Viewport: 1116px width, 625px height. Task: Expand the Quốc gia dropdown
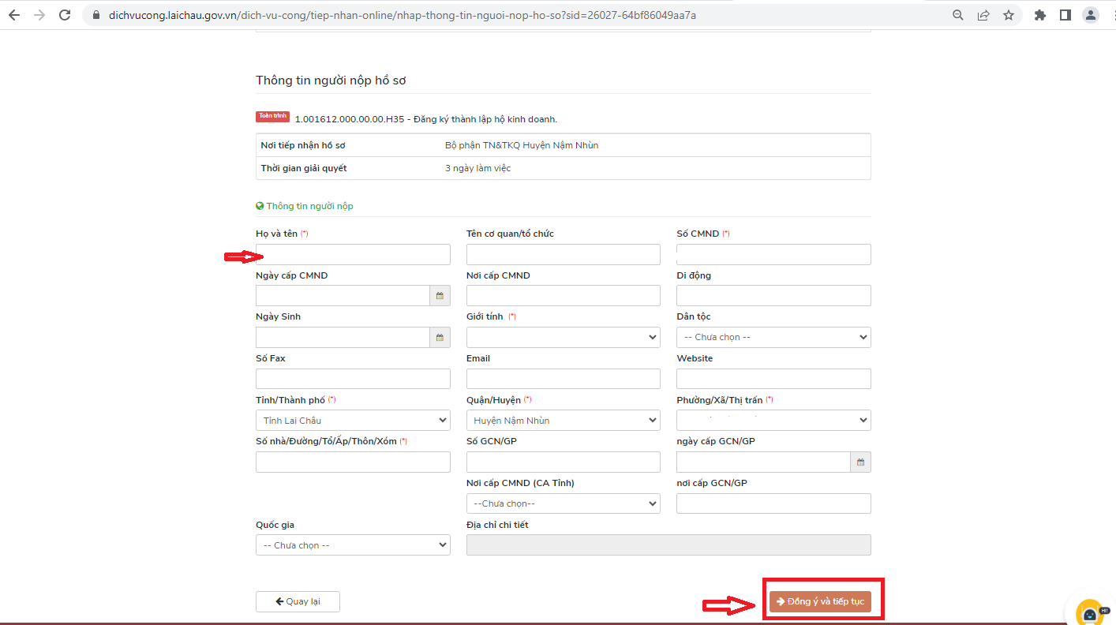[353, 545]
